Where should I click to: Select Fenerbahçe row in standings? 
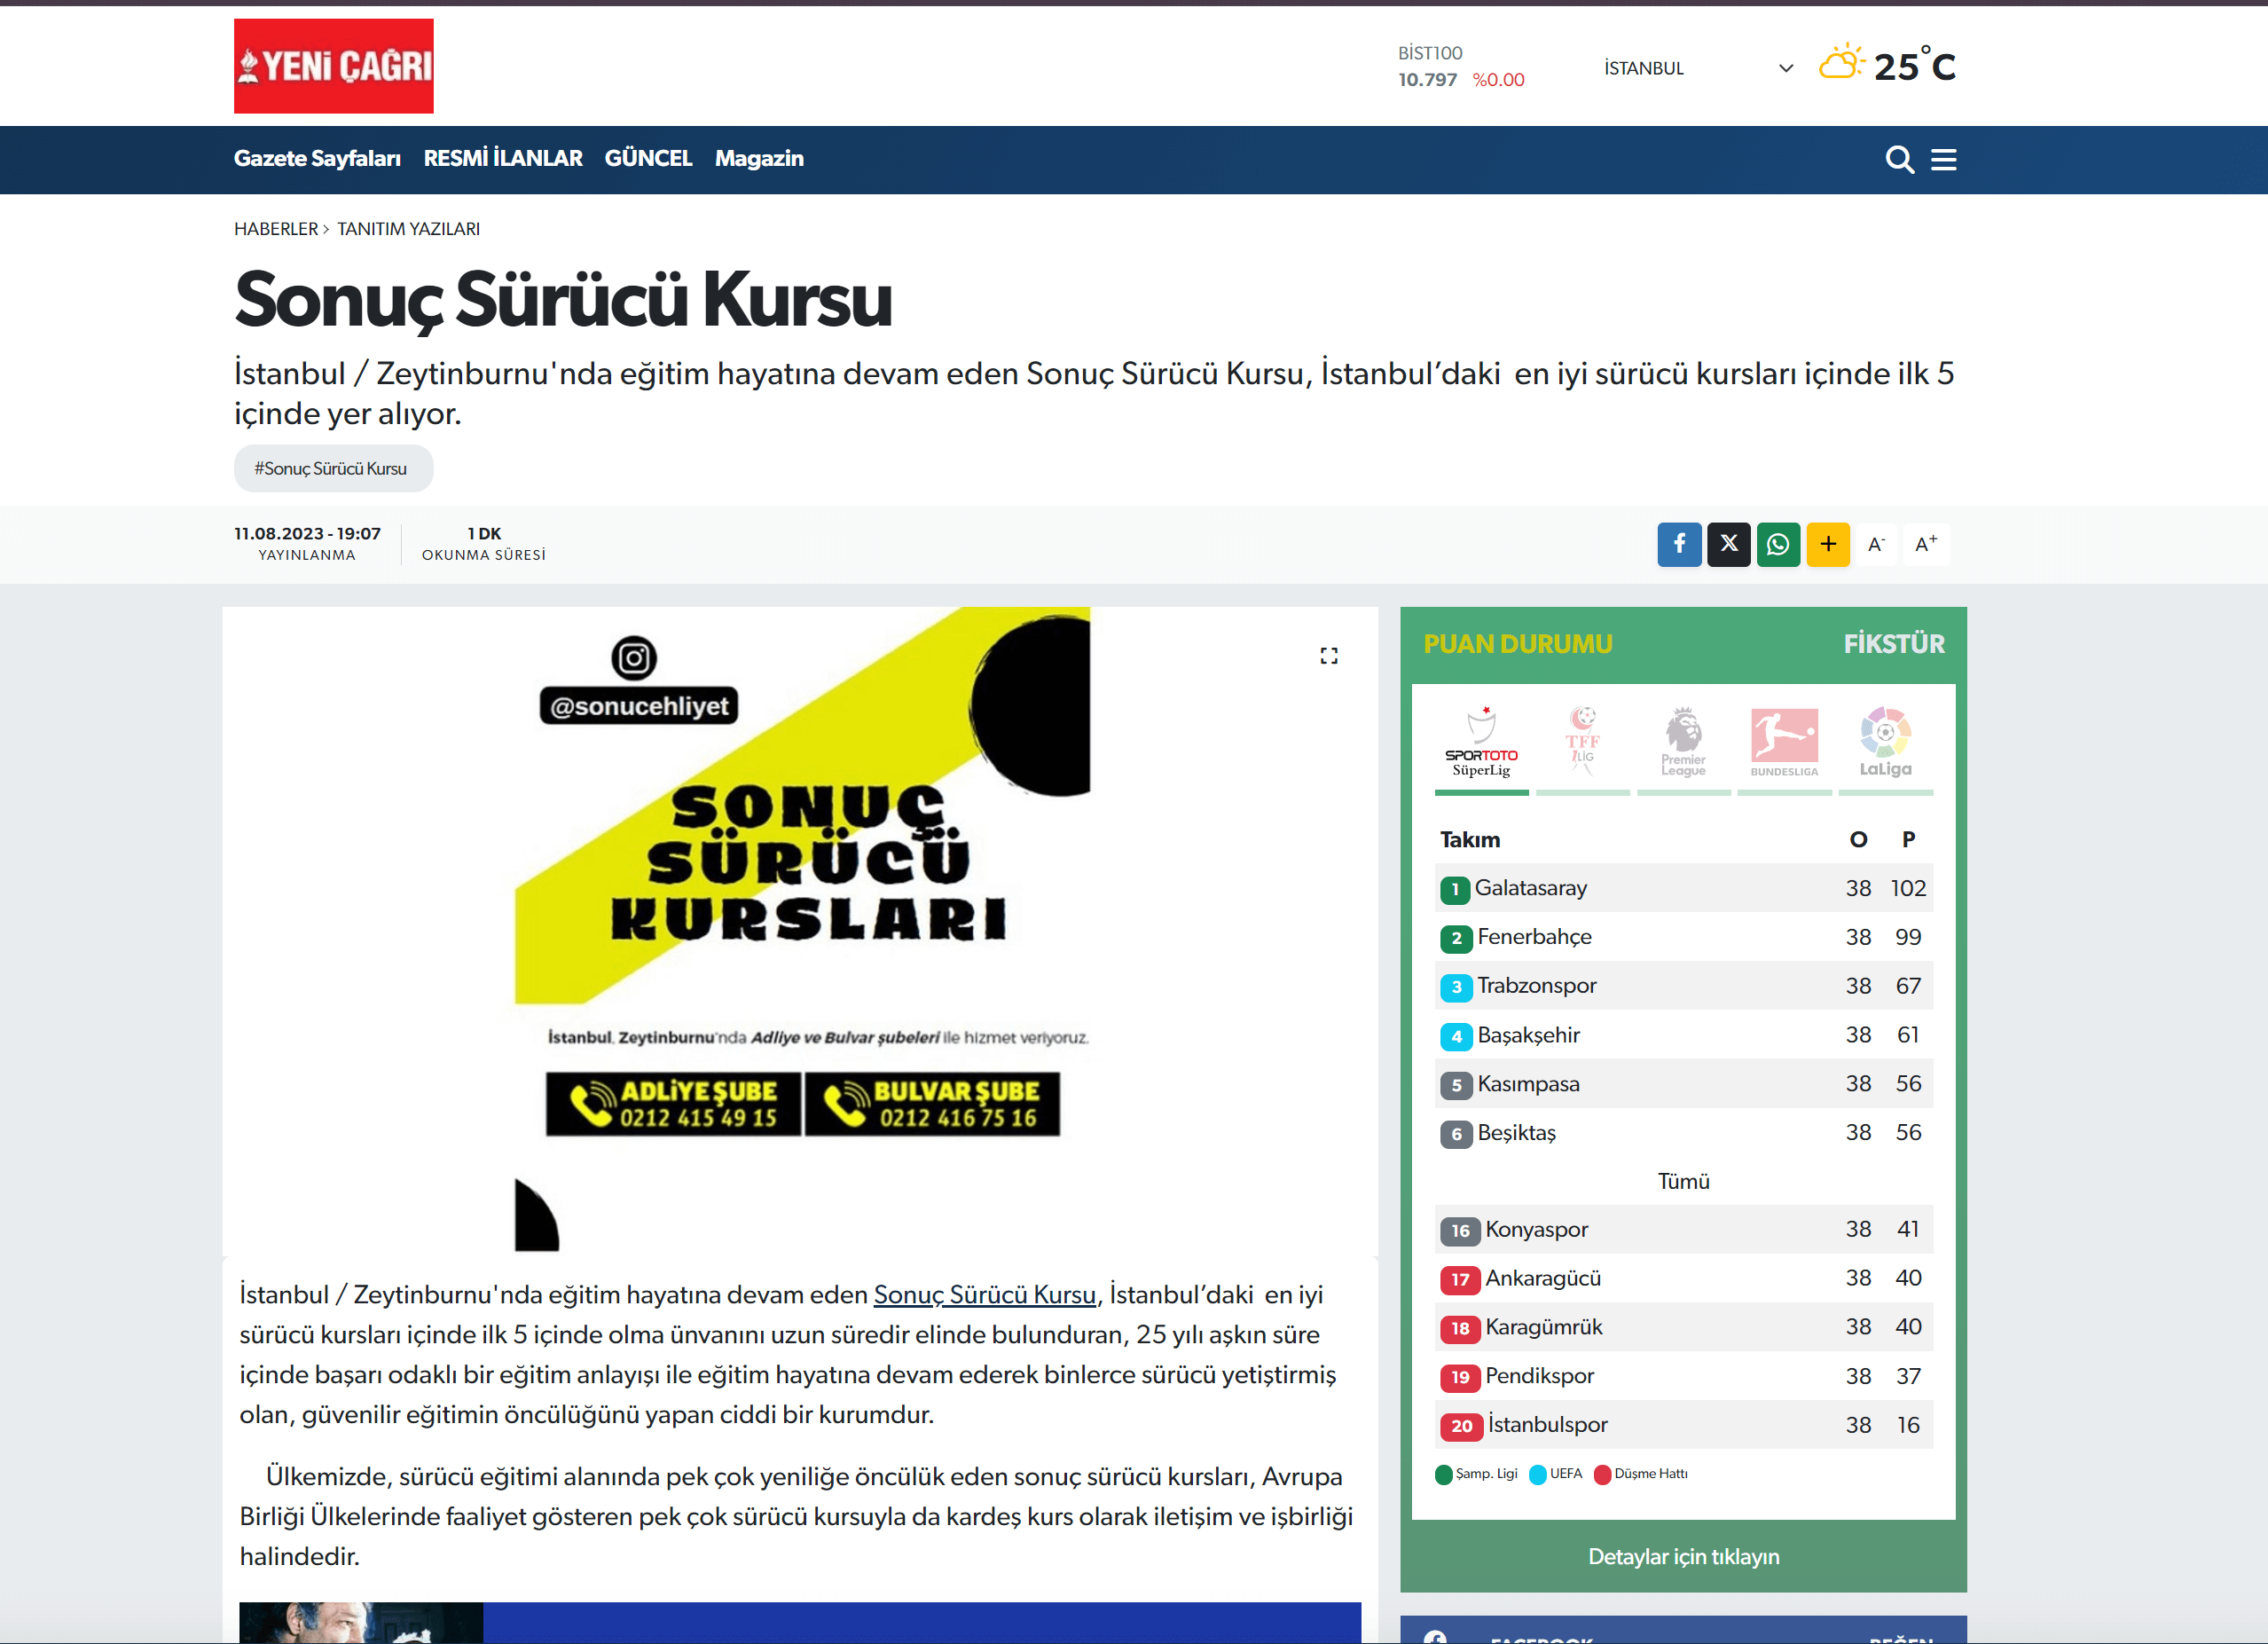coord(1683,937)
